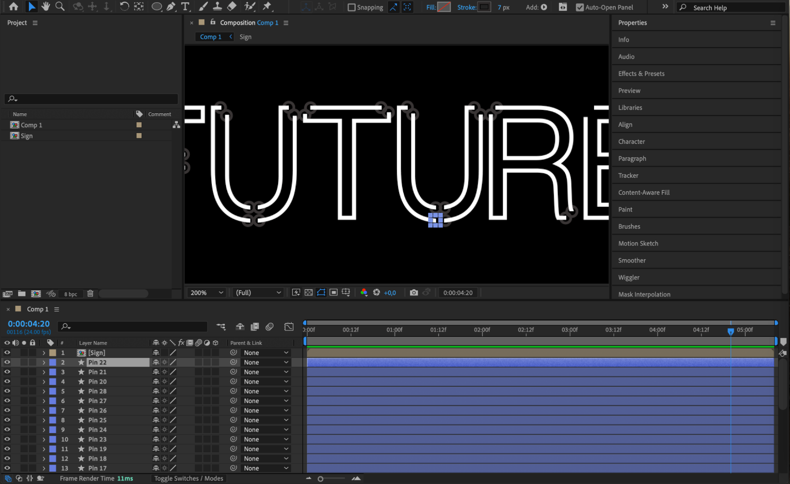The width and height of the screenshot is (790, 484).
Task: Click the motion blur enable icon in timeline
Action: click(270, 326)
